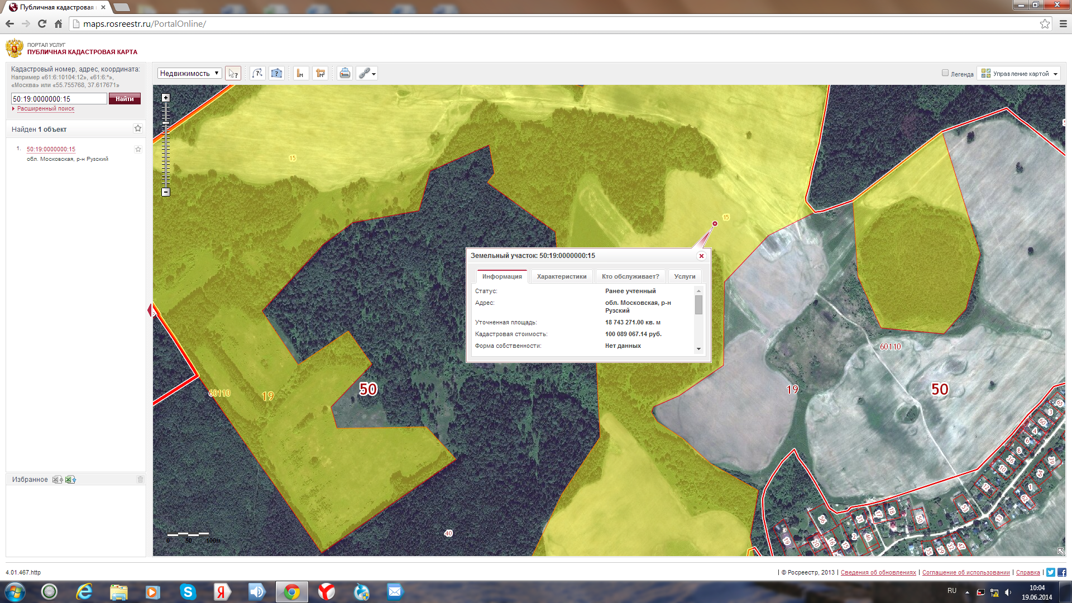The width and height of the screenshot is (1072, 603).
Task: Activate the identify-object cursor tool
Action: [233, 73]
